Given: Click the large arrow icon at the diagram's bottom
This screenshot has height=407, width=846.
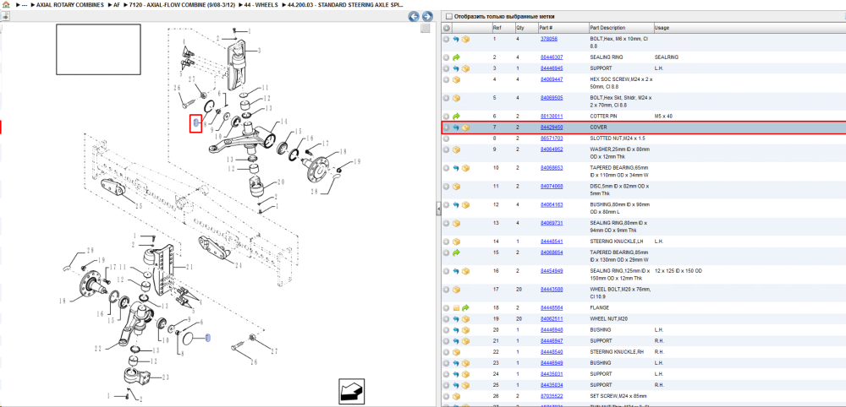Looking at the screenshot, I should (x=351, y=392).
